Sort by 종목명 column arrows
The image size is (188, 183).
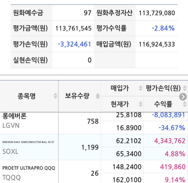tap(55, 96)
